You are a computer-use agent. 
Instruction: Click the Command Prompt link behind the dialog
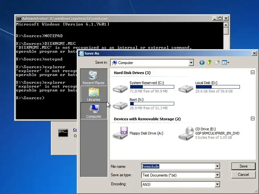click(75, 130)
